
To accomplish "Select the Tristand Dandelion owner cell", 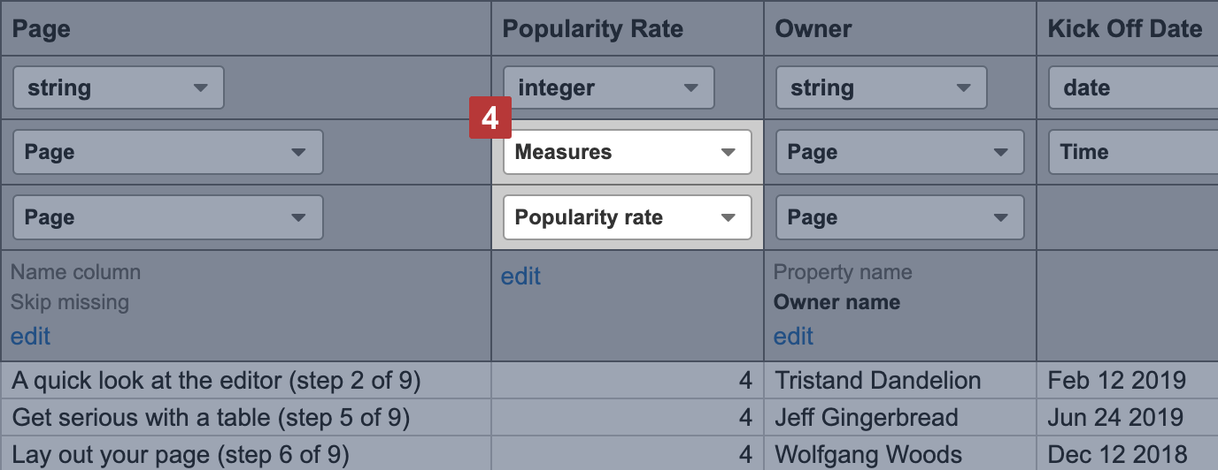I will click(x=877, y=381).
